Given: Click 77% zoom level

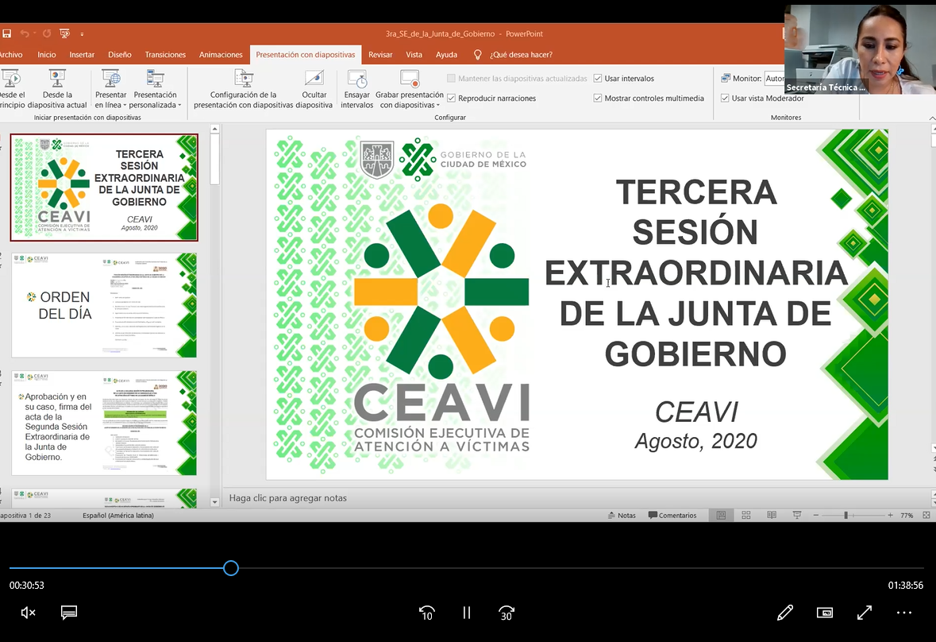Looking at the screenshot, I should tap(907, 516).
